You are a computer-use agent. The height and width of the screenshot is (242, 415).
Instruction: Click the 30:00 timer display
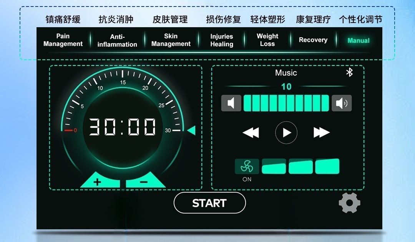[123, 127]
